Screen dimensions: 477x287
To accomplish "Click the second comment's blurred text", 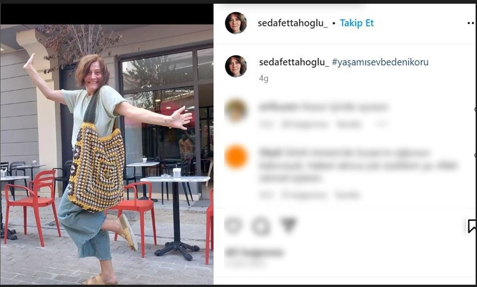I will [358, 166].
